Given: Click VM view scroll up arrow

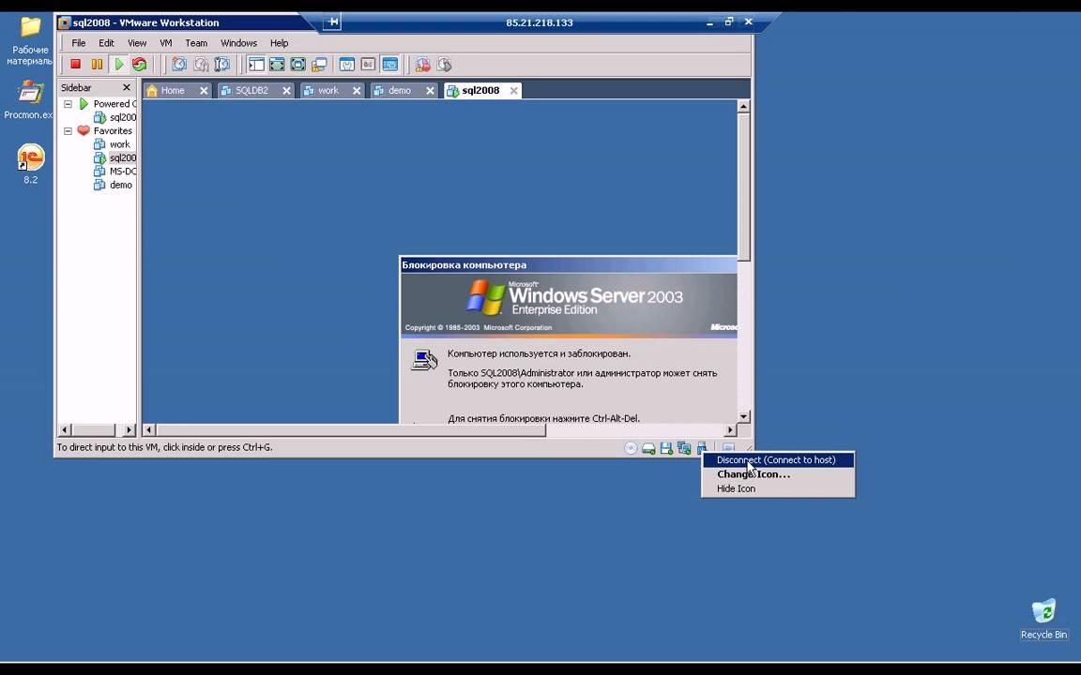Looking at the screenshot, I should [x=743, y=106].
